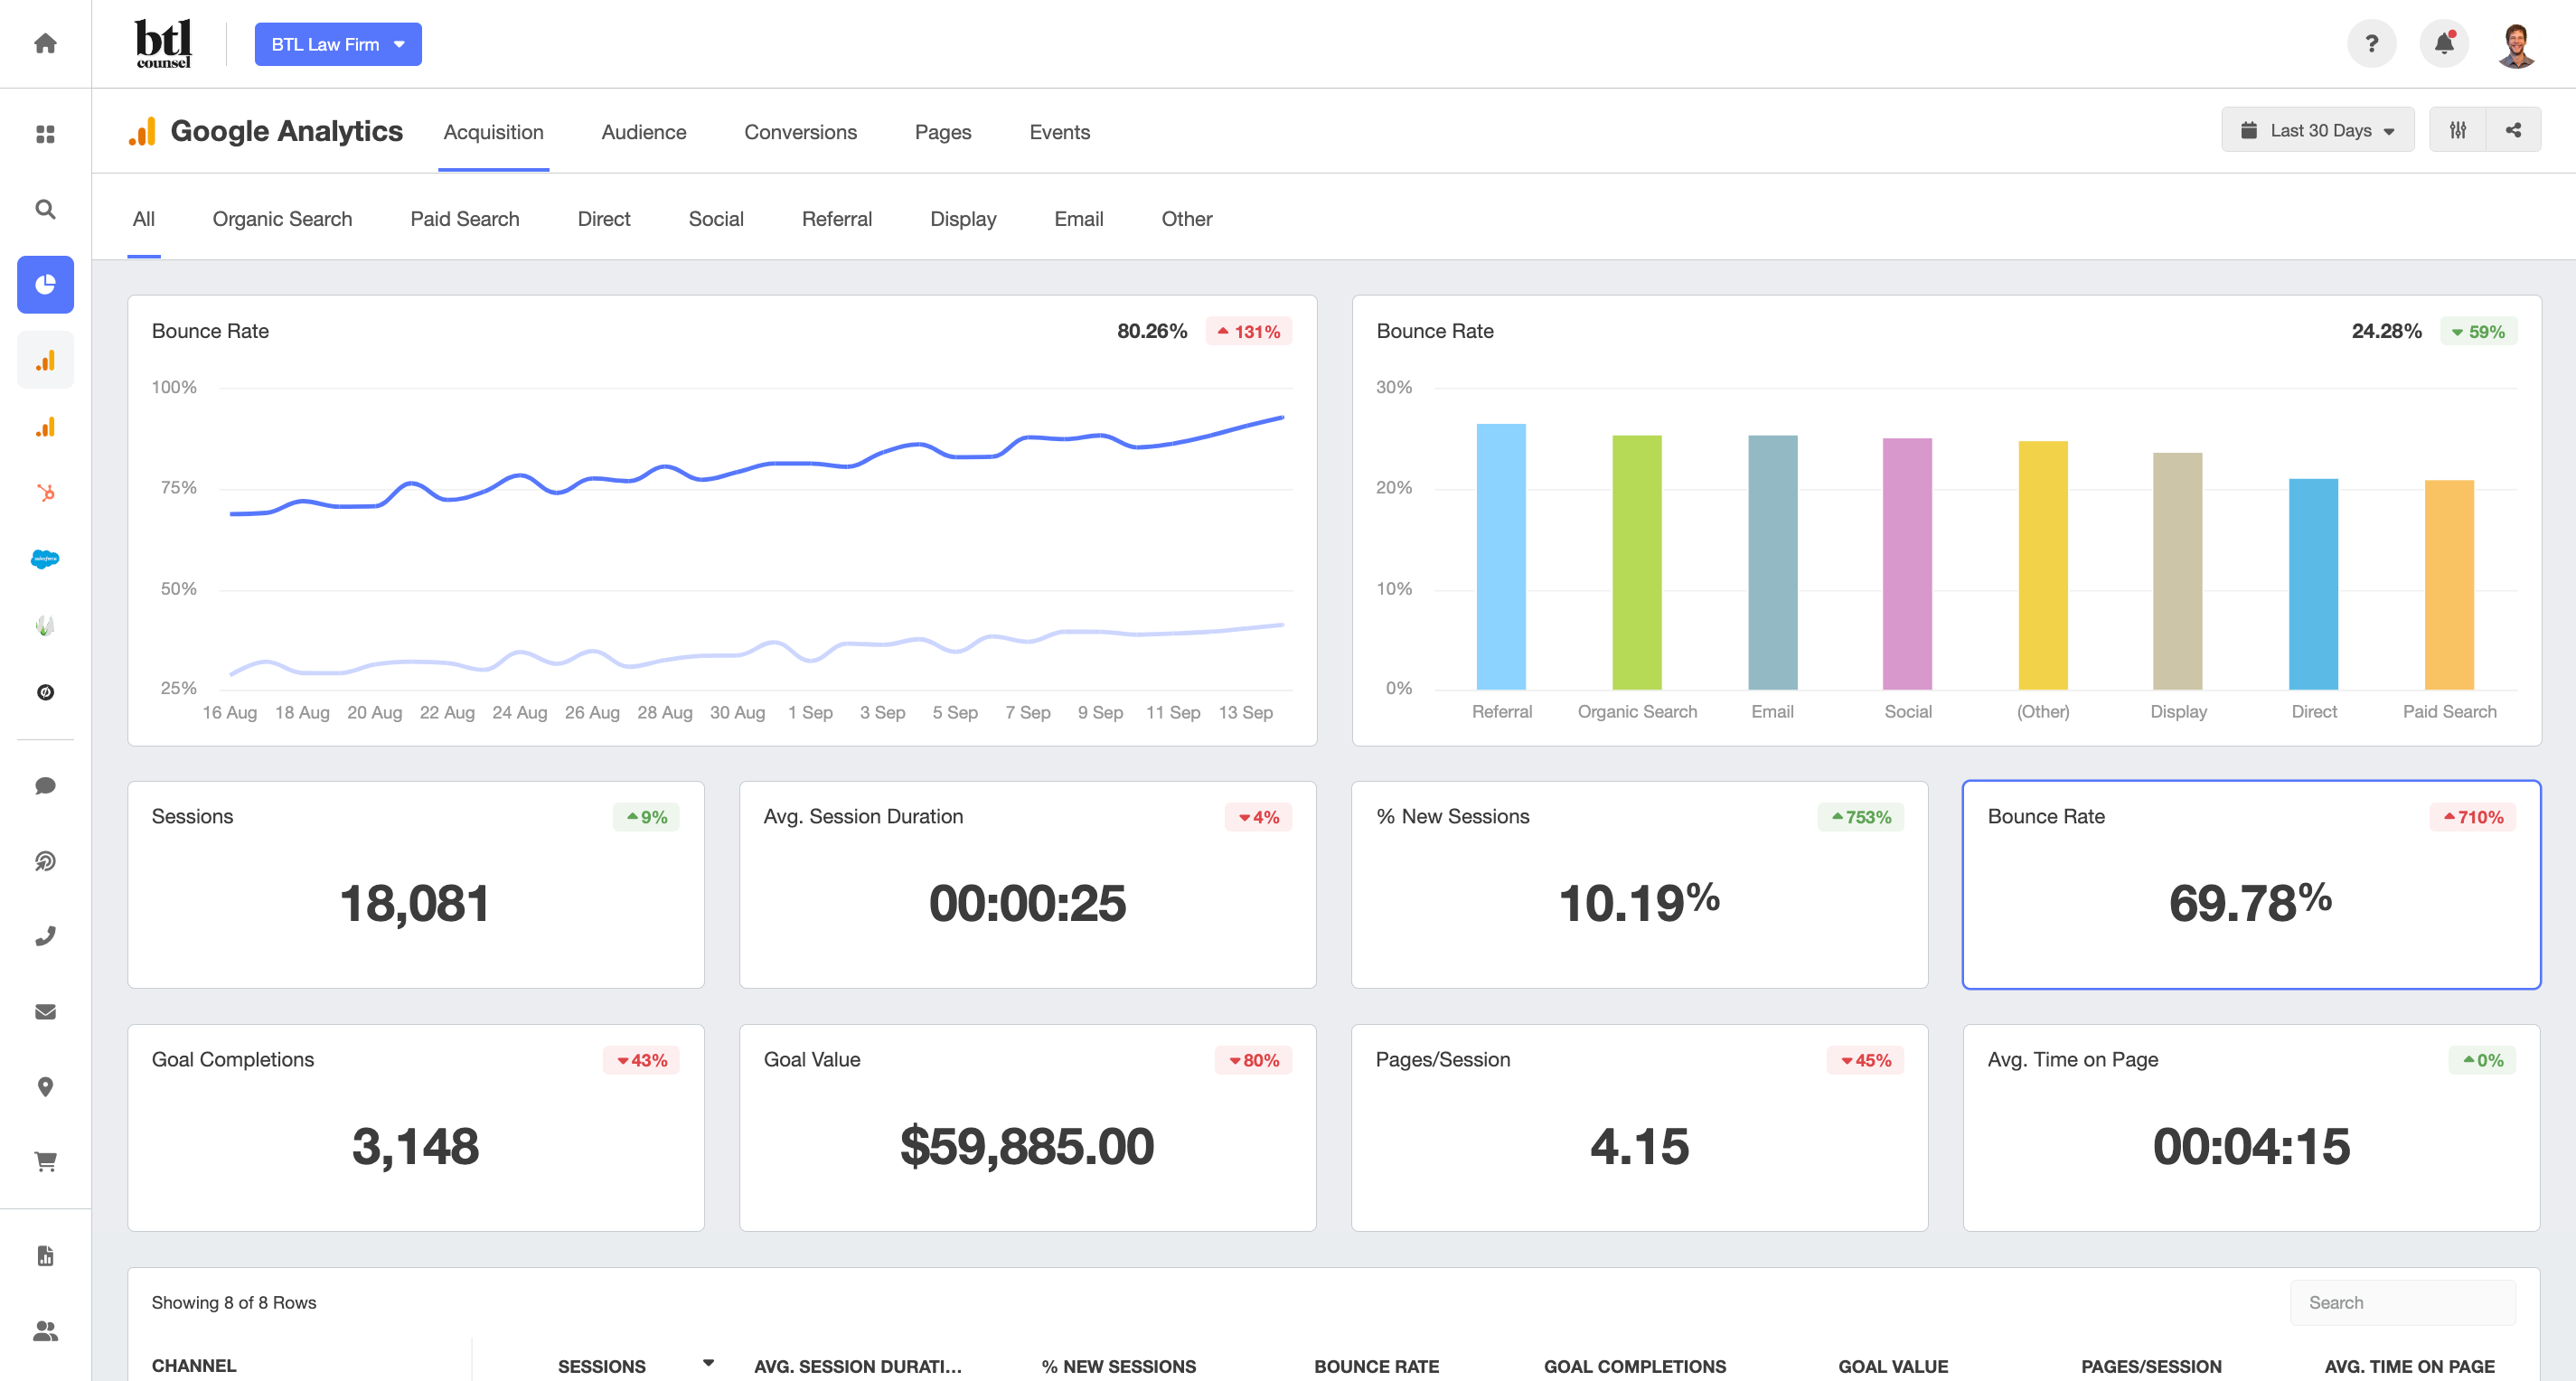Image resolution: width=2576 pixels, height=1381 pixels.
Task: Select the Email channel tab
Action: coord(1078,219)
